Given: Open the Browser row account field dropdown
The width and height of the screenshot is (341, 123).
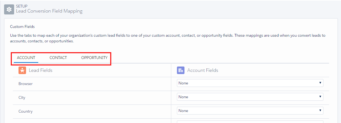Looking at the screenshot, I should (250, 83).
